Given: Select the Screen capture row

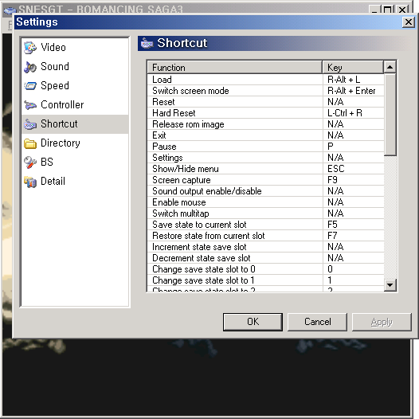Looking at the screenshot, I should point(265,180).
